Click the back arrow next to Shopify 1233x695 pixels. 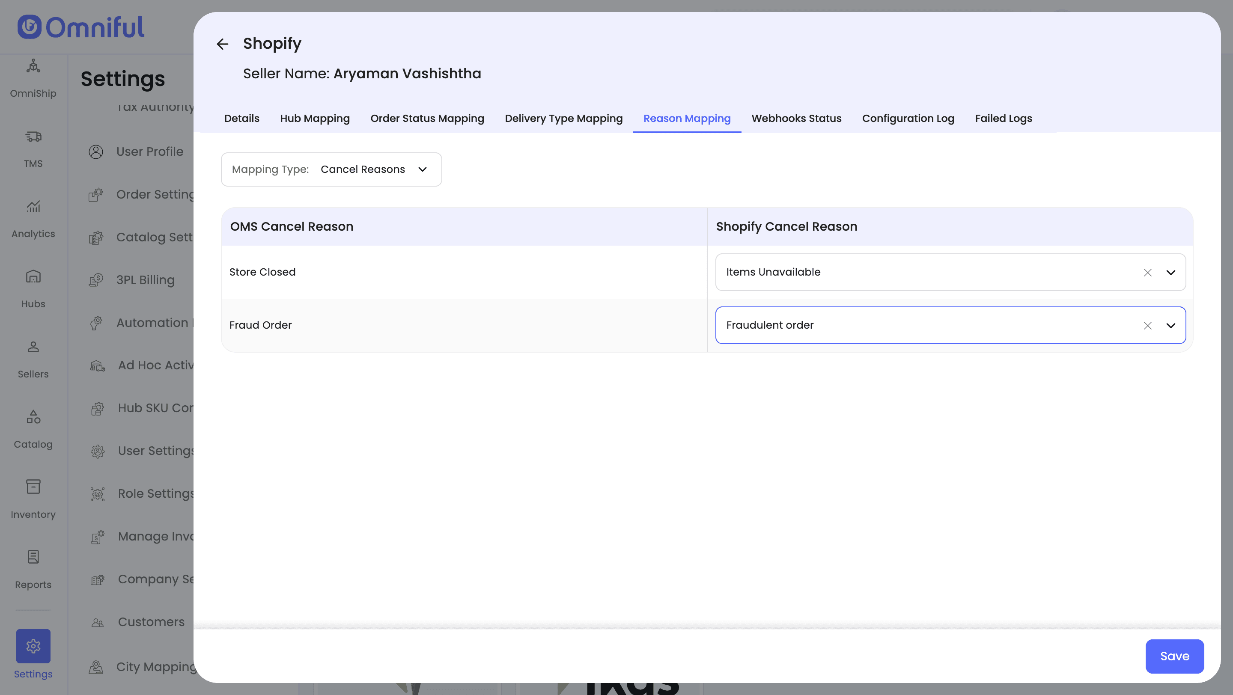222,44
